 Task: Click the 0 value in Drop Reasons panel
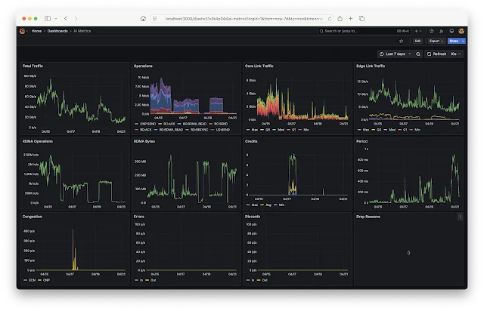pos(408,253)
